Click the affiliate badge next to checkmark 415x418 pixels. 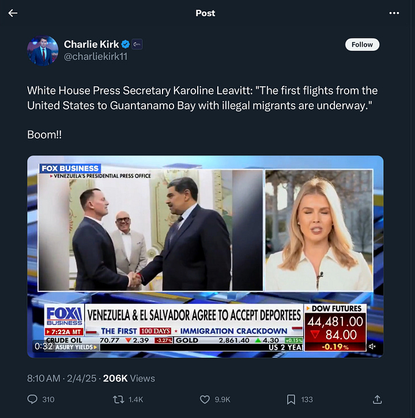137,44
